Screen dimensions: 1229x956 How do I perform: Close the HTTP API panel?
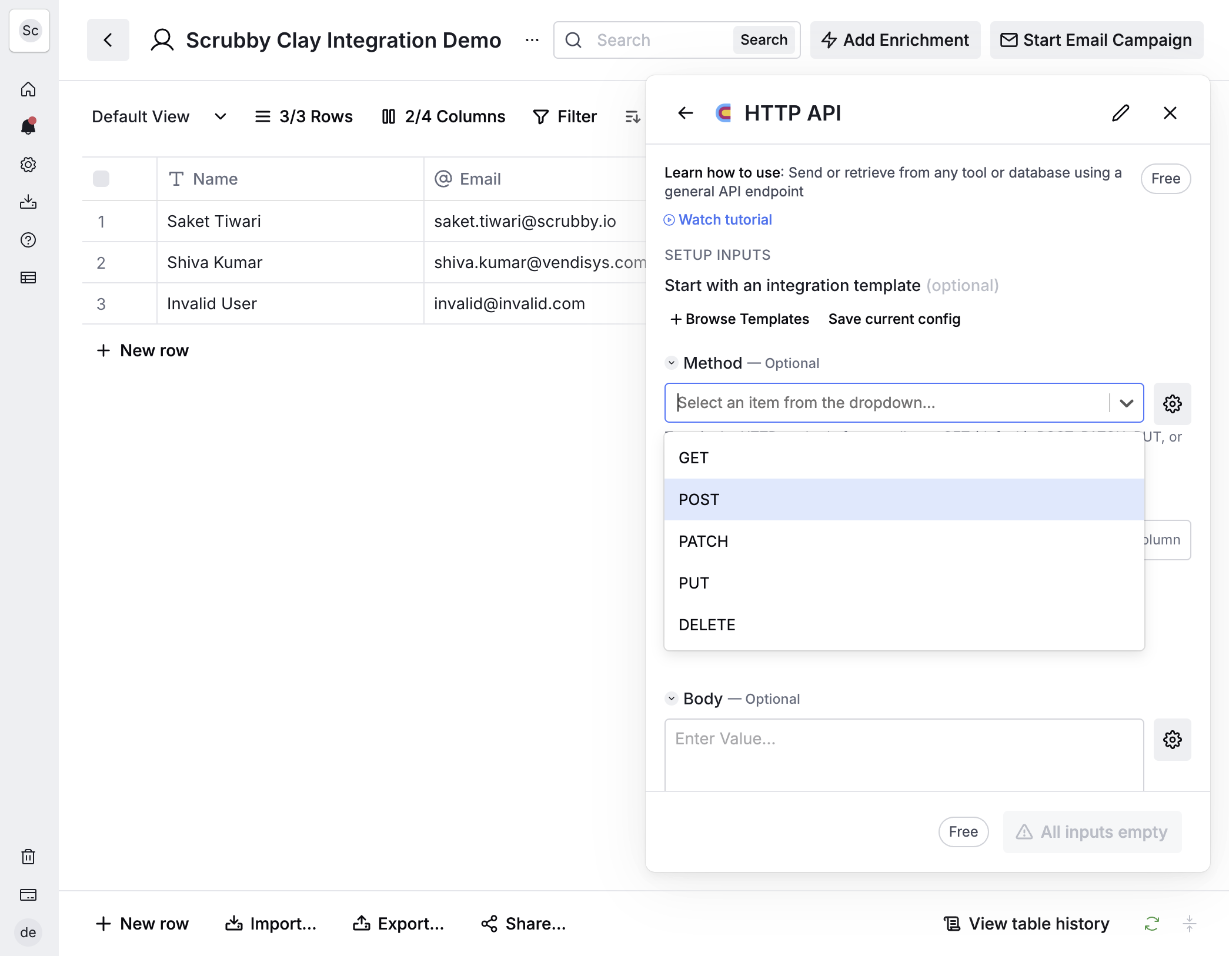pos(1170,113)
